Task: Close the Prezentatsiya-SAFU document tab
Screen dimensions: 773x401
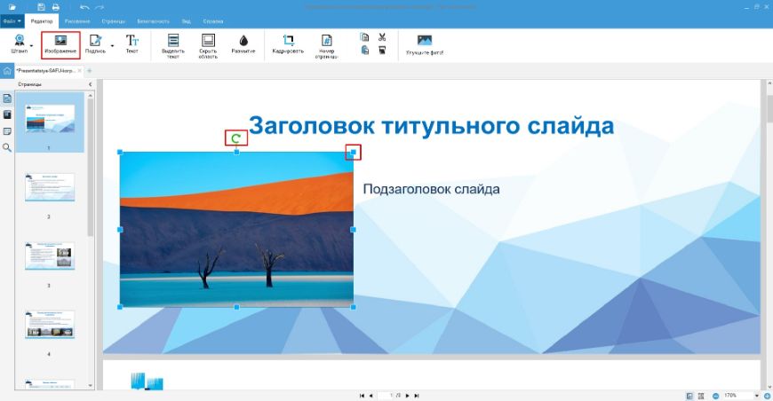Action: [x=80, y=71]
